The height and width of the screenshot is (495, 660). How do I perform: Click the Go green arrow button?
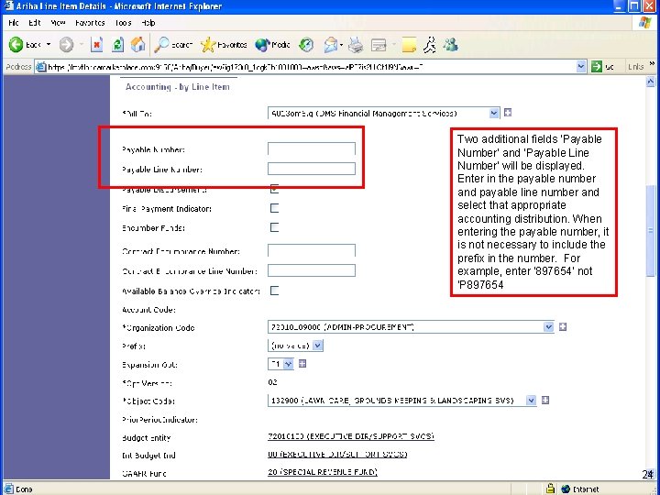pos(597,67)
